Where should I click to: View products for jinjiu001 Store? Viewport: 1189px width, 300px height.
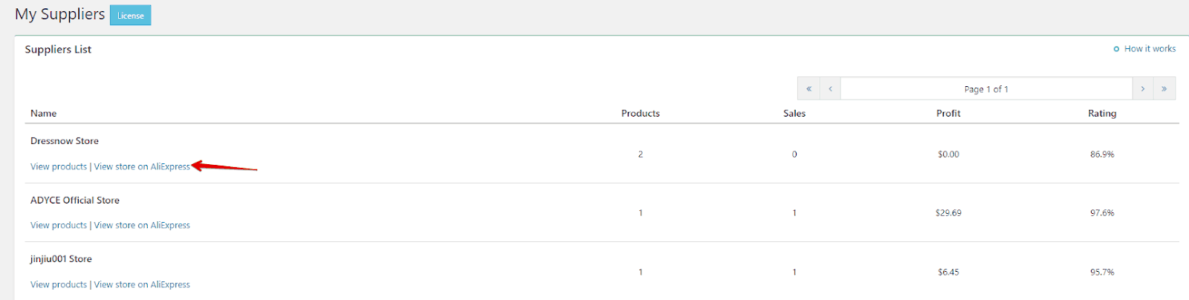59,284
